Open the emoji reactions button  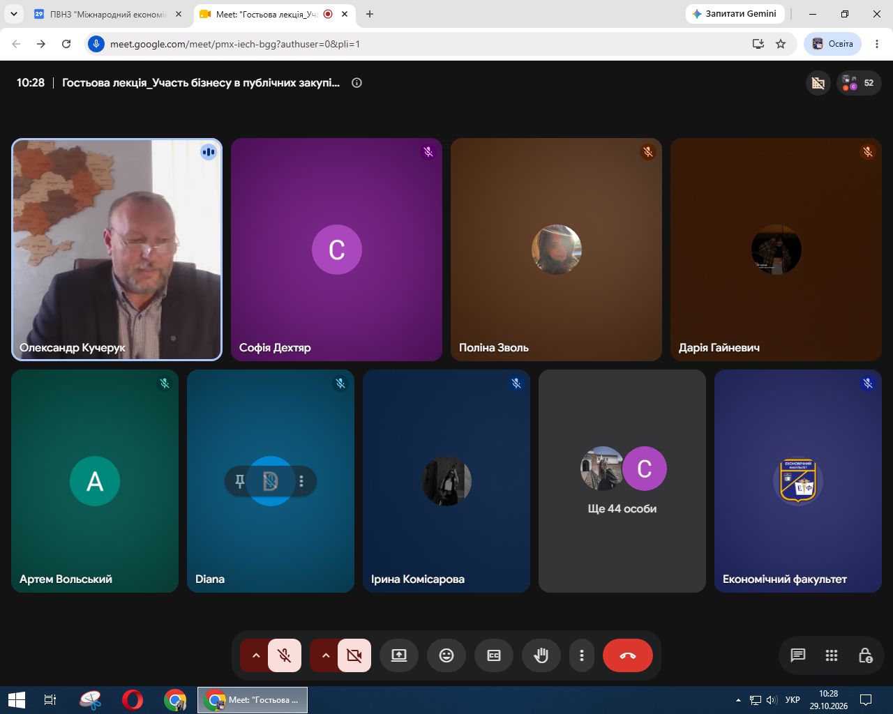(x=446, y=655)
